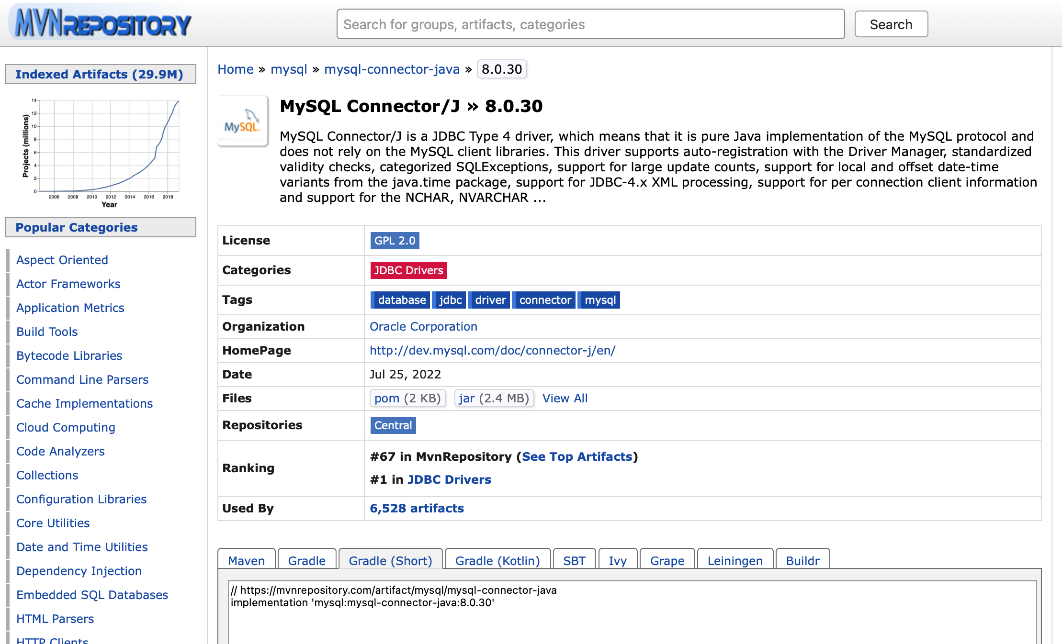Screen dimensions: 1062x644
Task: Click View All files link
Action: tap(565, 398)
